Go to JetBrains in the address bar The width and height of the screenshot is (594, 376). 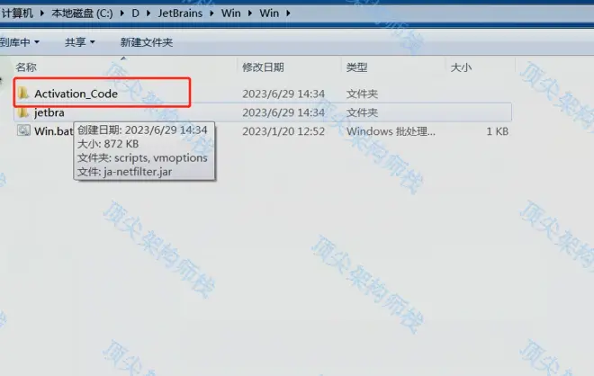[x=180, y=13]
